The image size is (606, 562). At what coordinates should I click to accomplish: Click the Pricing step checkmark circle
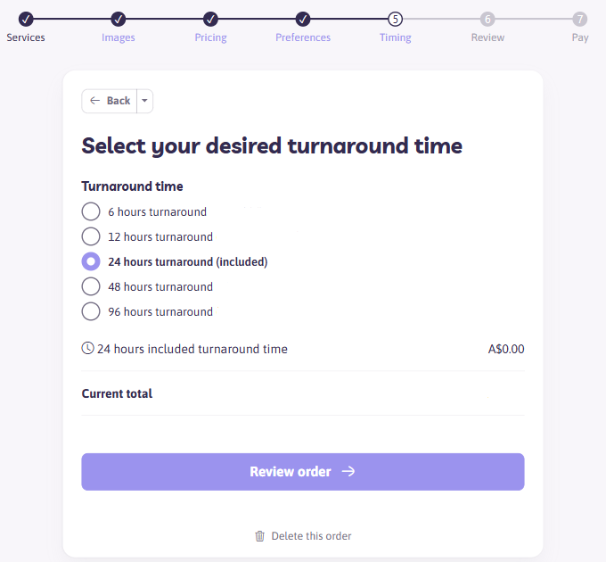[210, 19]
